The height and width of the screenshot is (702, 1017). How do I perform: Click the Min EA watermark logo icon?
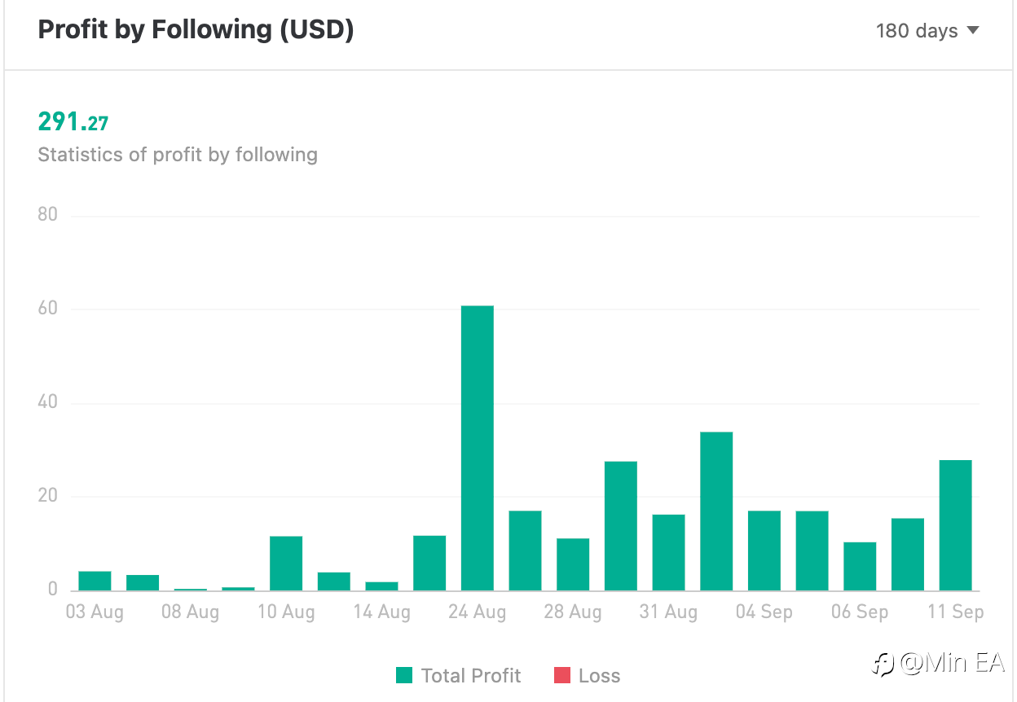(883, 664)
